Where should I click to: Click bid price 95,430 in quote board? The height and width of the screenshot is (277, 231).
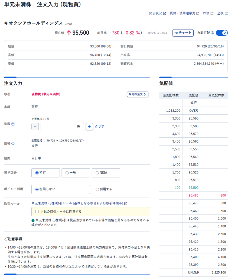point(194,234)
